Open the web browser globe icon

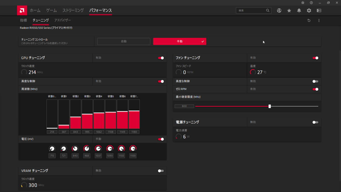279,11
